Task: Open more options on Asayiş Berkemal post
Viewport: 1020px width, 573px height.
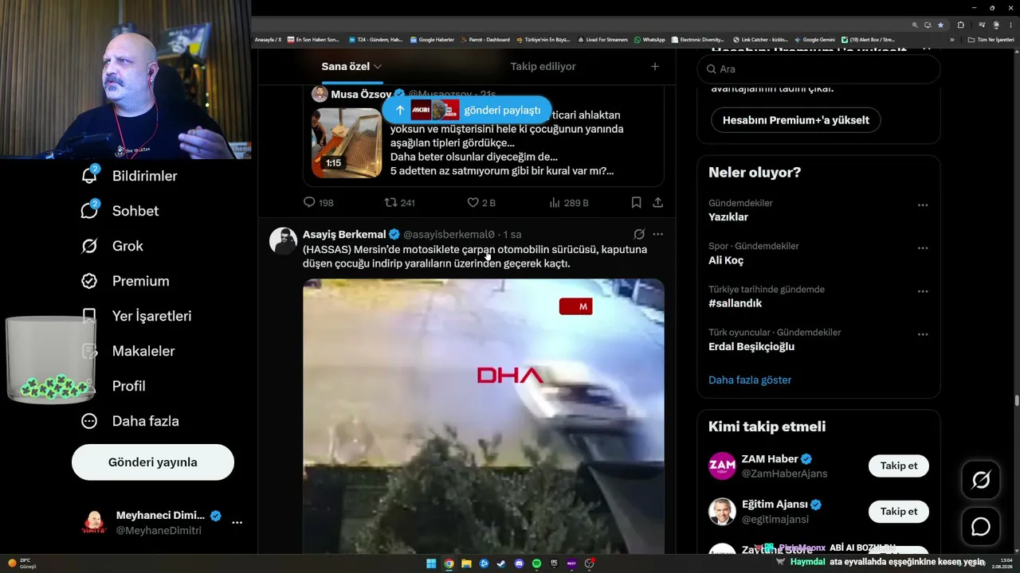Action: pos(657,234)
